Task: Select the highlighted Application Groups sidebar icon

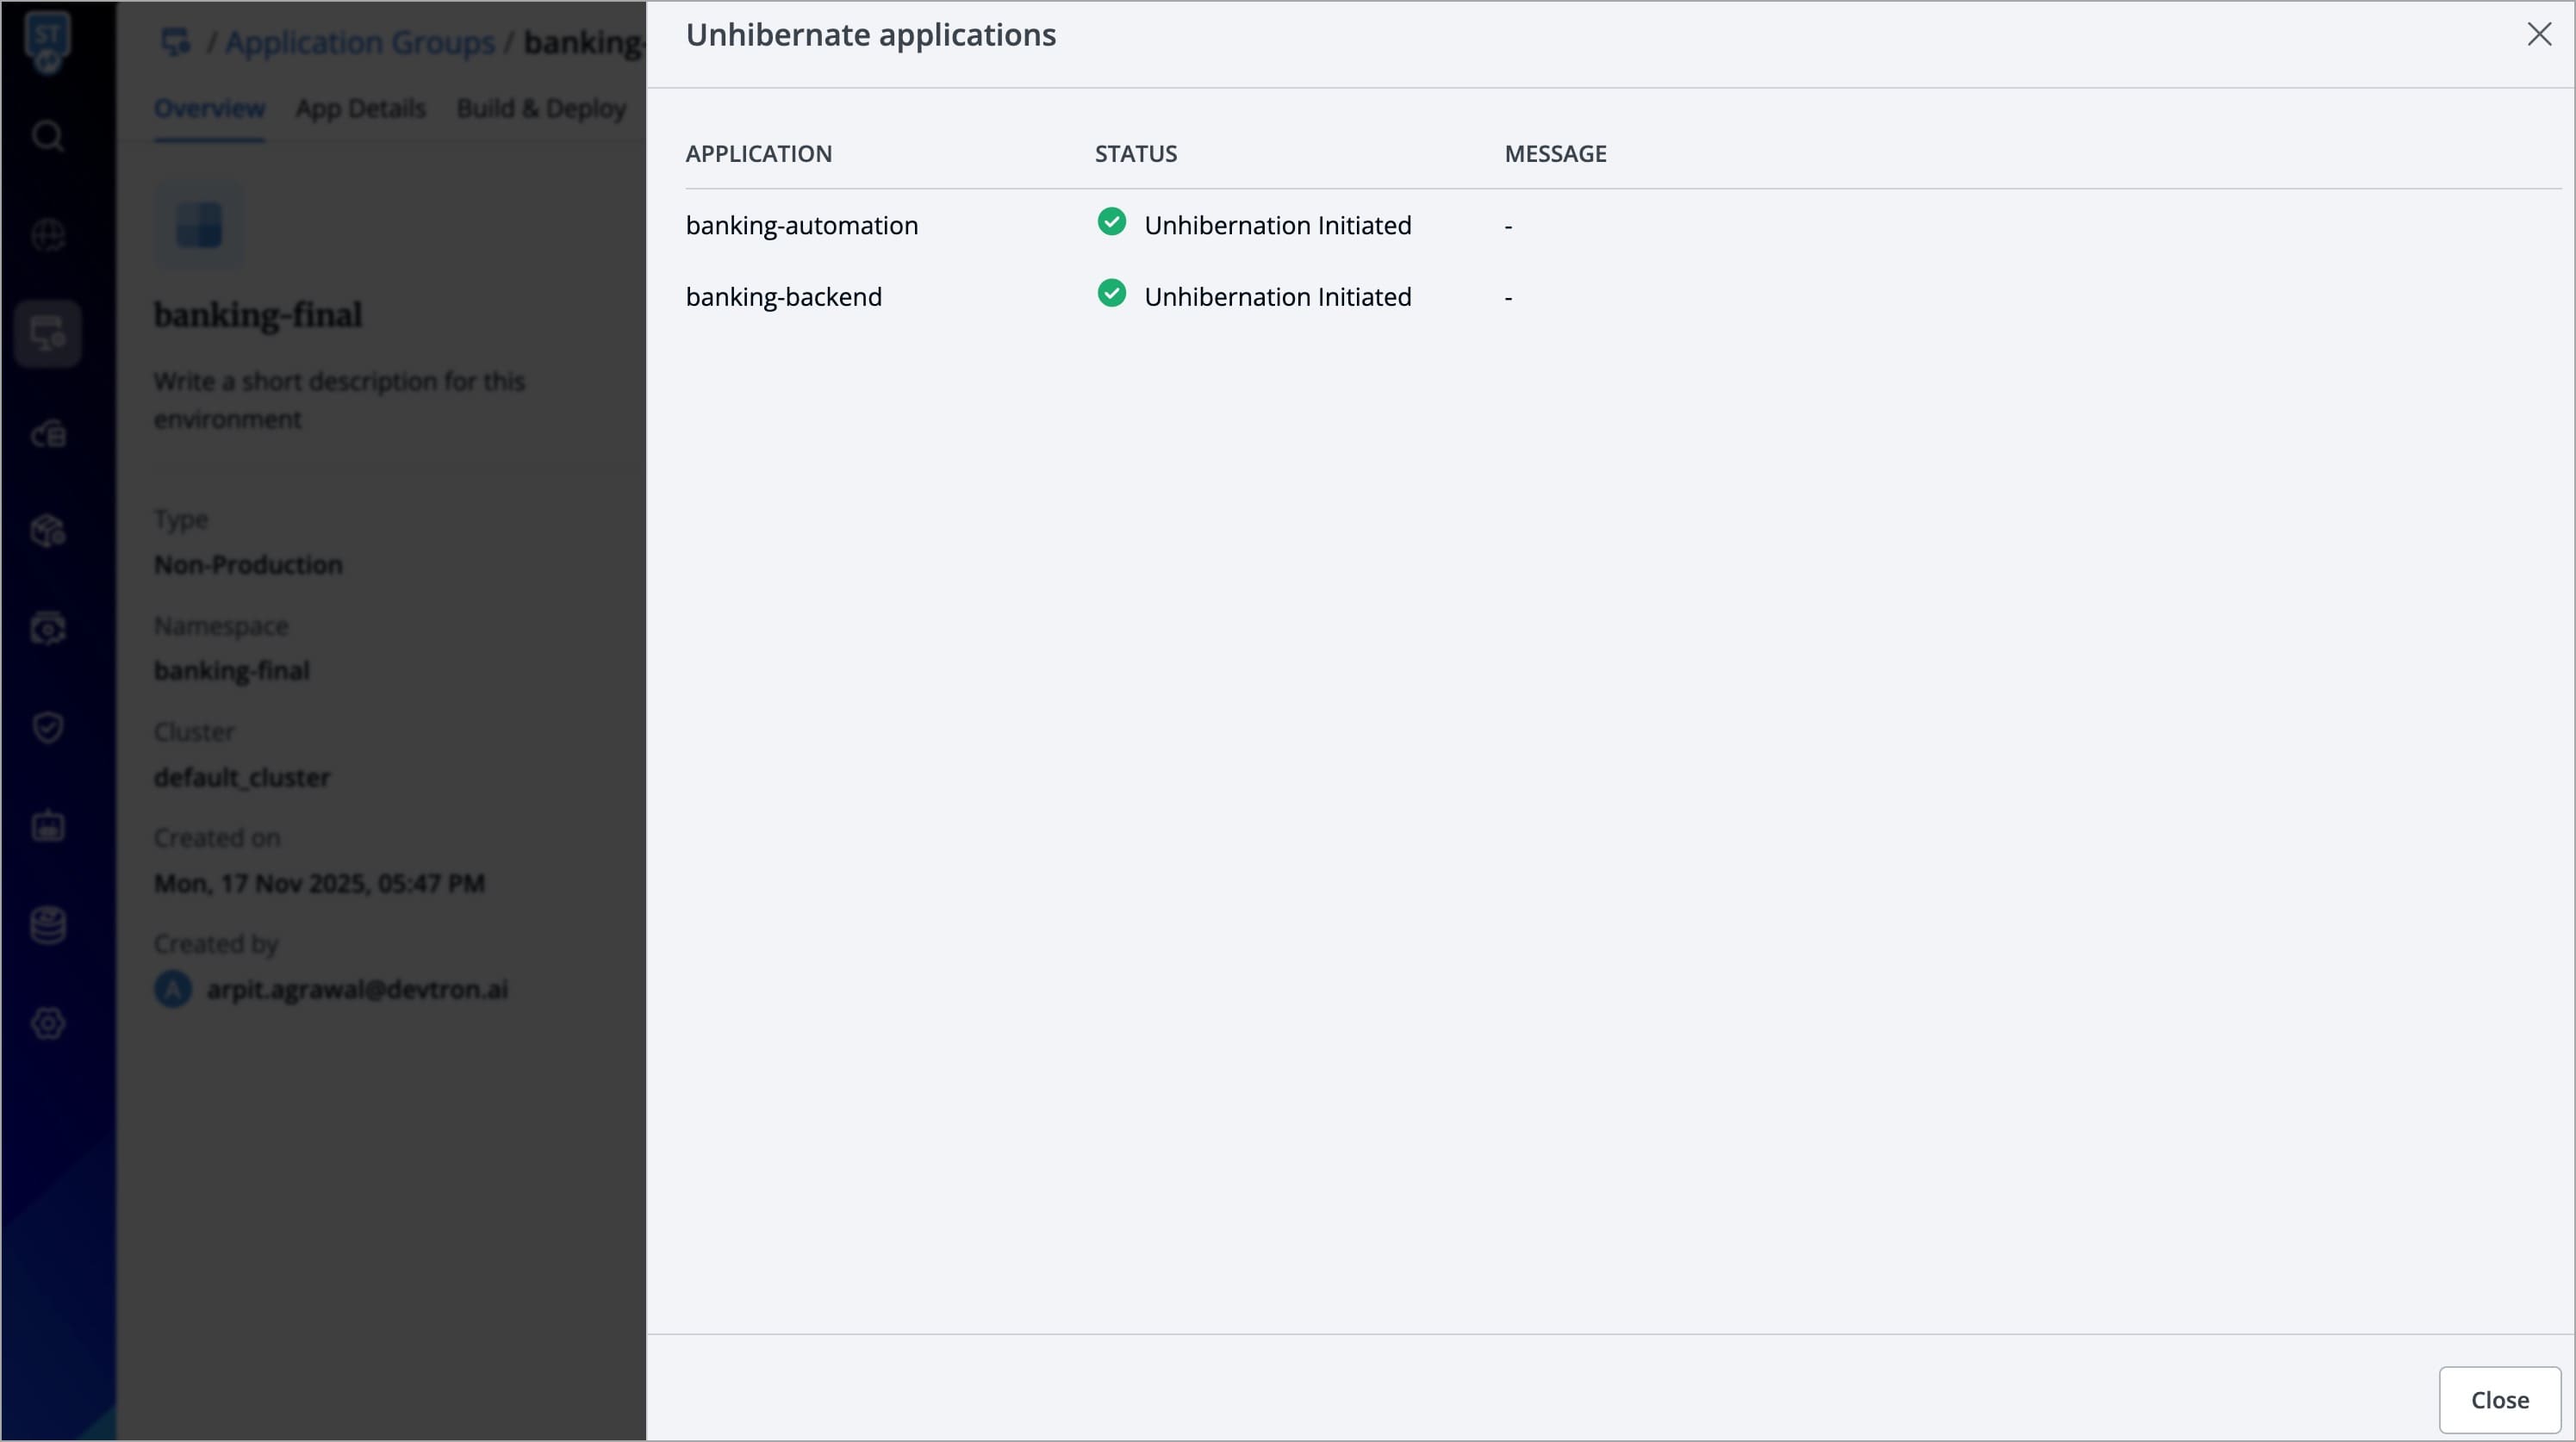Action: click(x=48, y=334)
